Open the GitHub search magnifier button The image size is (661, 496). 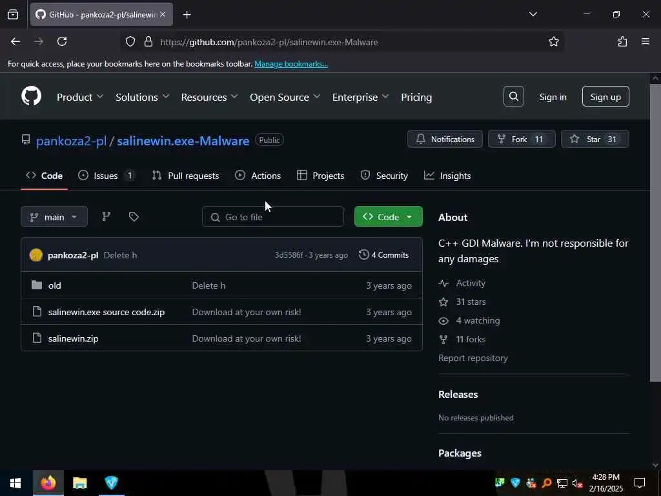coord(513,97)
